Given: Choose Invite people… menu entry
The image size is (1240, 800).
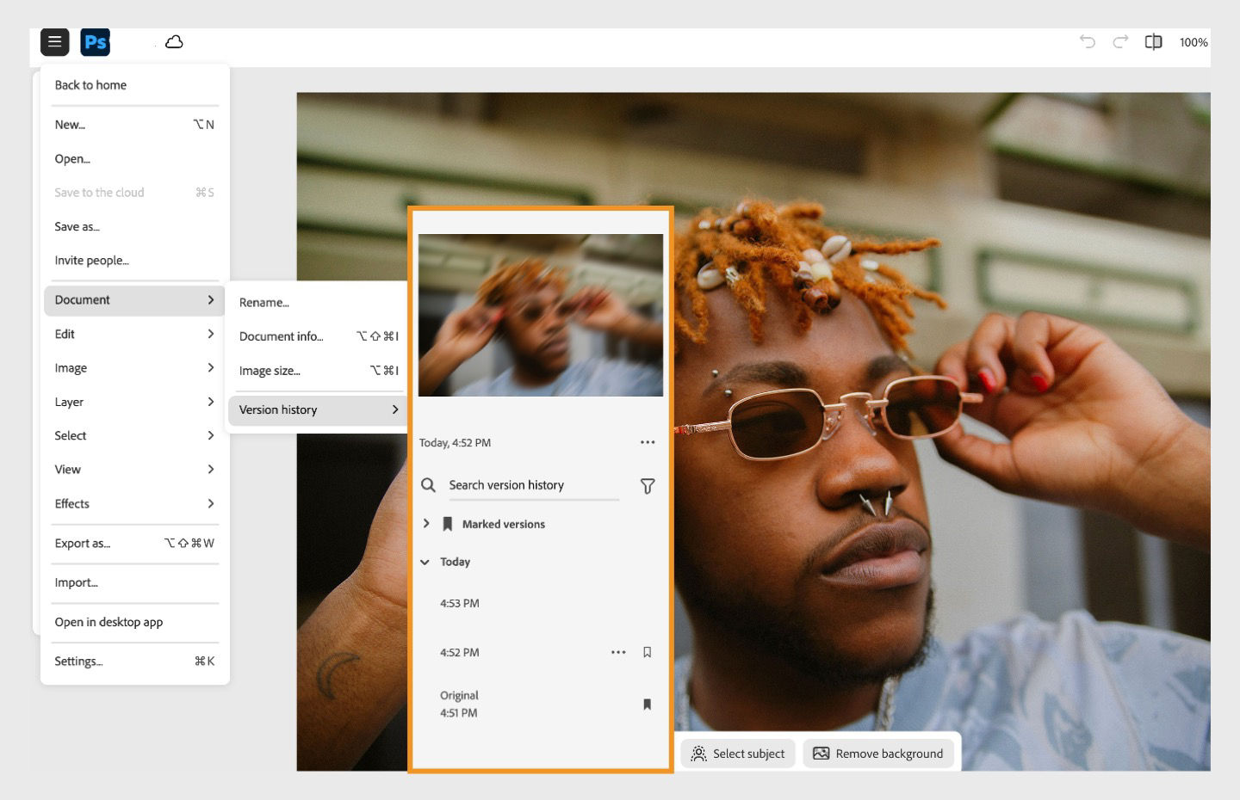Looking at the screenshot, I should [x=135, y=261].
